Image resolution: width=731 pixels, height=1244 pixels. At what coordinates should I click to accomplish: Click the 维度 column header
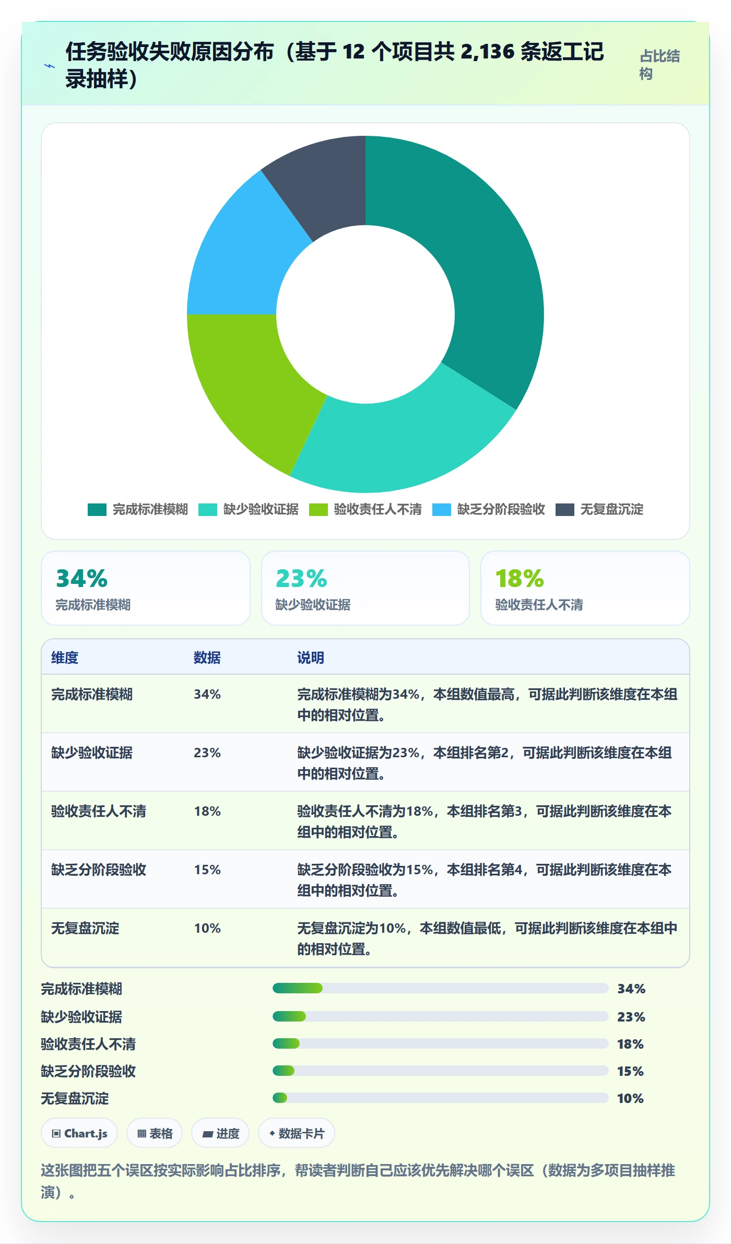pyautogui.click(x=65, y=658)
